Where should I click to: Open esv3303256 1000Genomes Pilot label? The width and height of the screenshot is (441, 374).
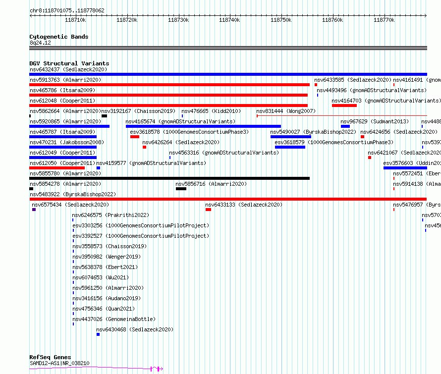click(141, 225)
